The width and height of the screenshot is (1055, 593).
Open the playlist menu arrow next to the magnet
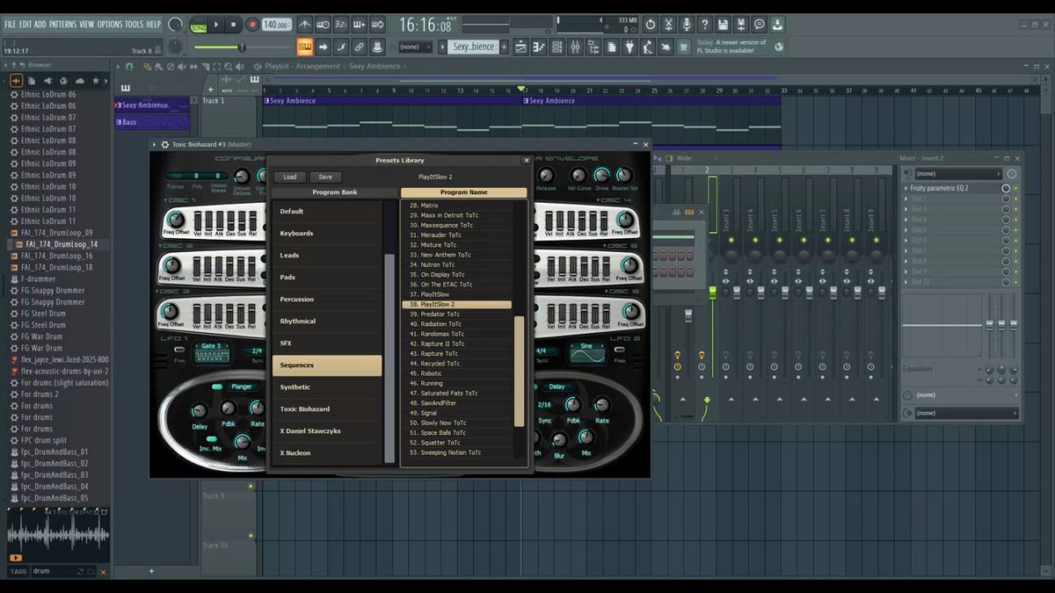coord(118,66)
